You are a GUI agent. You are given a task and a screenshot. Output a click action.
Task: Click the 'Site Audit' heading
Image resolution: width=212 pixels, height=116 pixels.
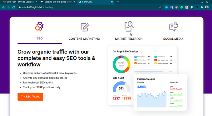click(x=118, y=78)
